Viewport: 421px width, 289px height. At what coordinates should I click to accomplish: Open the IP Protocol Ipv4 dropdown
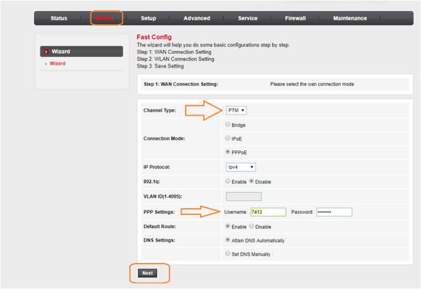[240, 167]
